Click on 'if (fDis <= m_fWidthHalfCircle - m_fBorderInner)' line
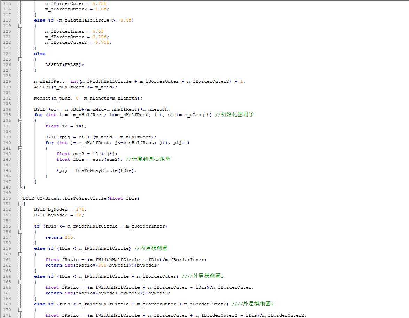 click(101, 226)
